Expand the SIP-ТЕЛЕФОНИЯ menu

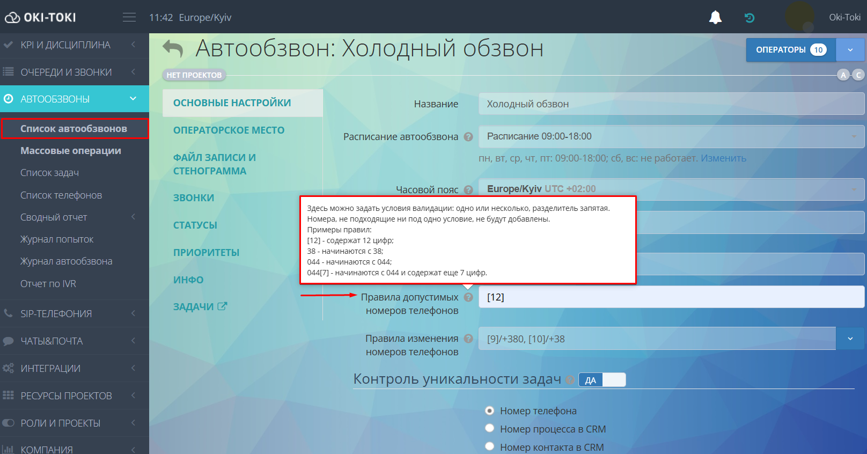point(133,313)
